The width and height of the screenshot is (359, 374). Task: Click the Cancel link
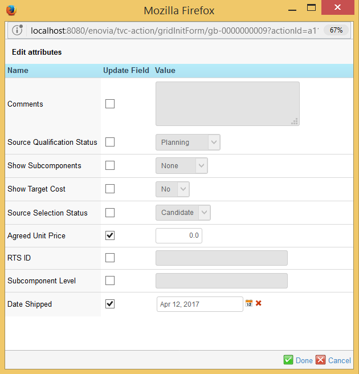(339, 360)
